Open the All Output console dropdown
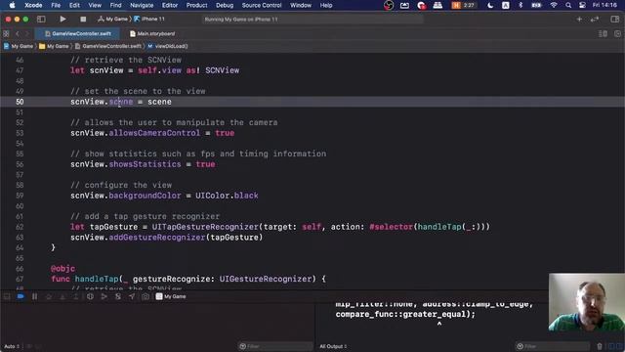This screenshot has width=625, height=352. point(333,346)
